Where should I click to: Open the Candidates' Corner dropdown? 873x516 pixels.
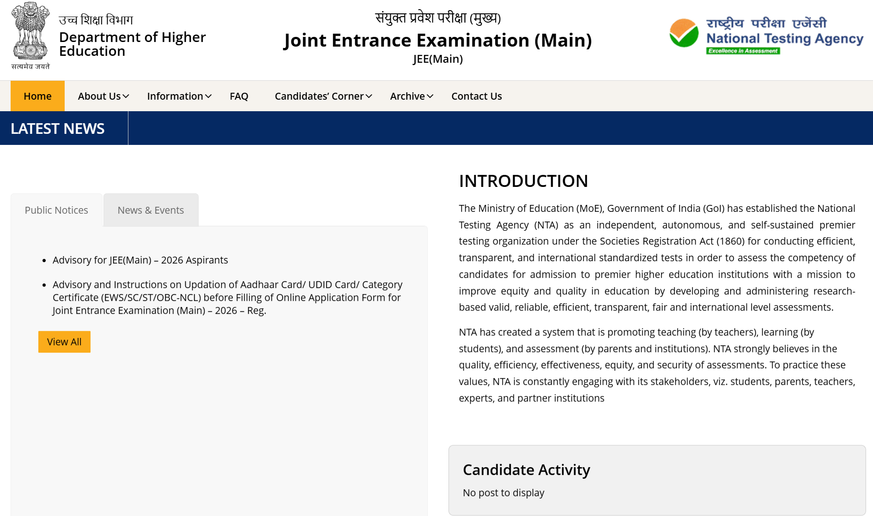323,96
